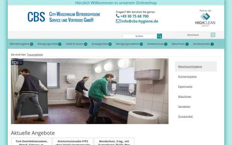
Task: Open the Reinigungszubehör menu
Action: click(x=129, y=44)
